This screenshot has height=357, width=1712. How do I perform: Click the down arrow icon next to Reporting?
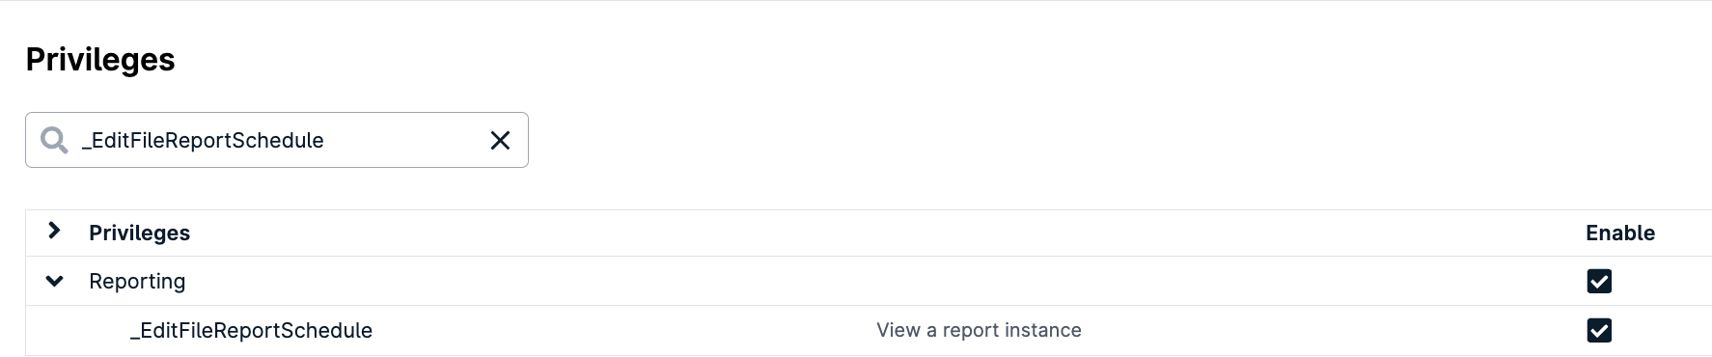[55, 281]
